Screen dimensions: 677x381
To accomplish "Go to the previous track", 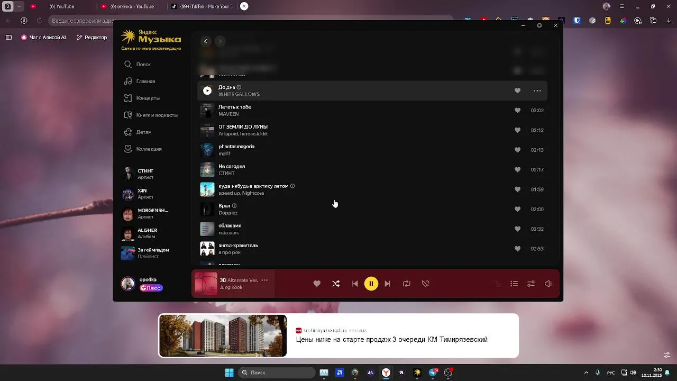I will [x=355, y=284].
